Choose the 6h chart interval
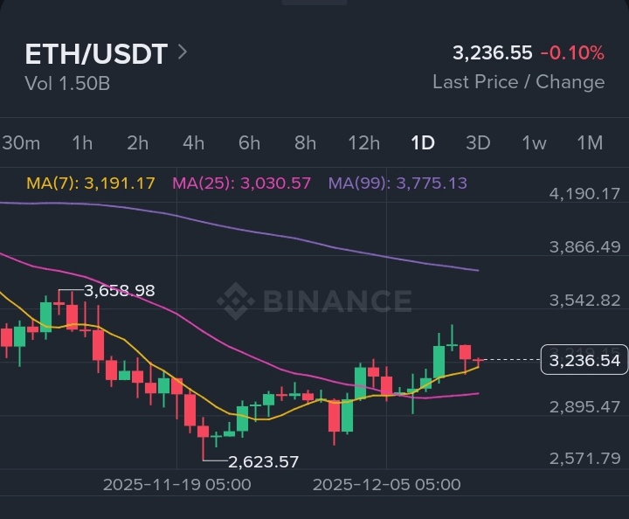 (x=249, y=142)
